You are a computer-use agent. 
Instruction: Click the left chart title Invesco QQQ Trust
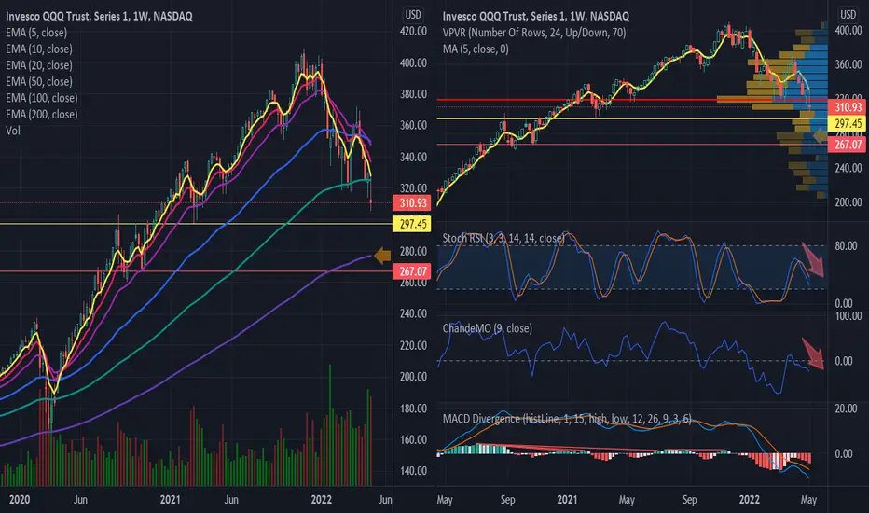(x=99, y=16)
